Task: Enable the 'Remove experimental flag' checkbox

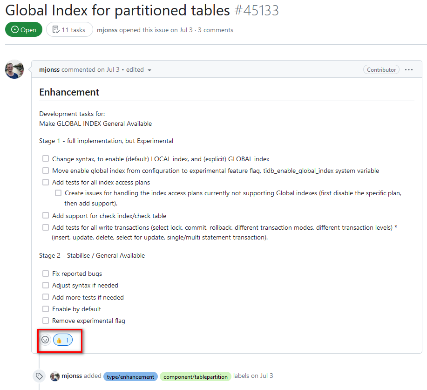Action: click(x=46, y=321)
